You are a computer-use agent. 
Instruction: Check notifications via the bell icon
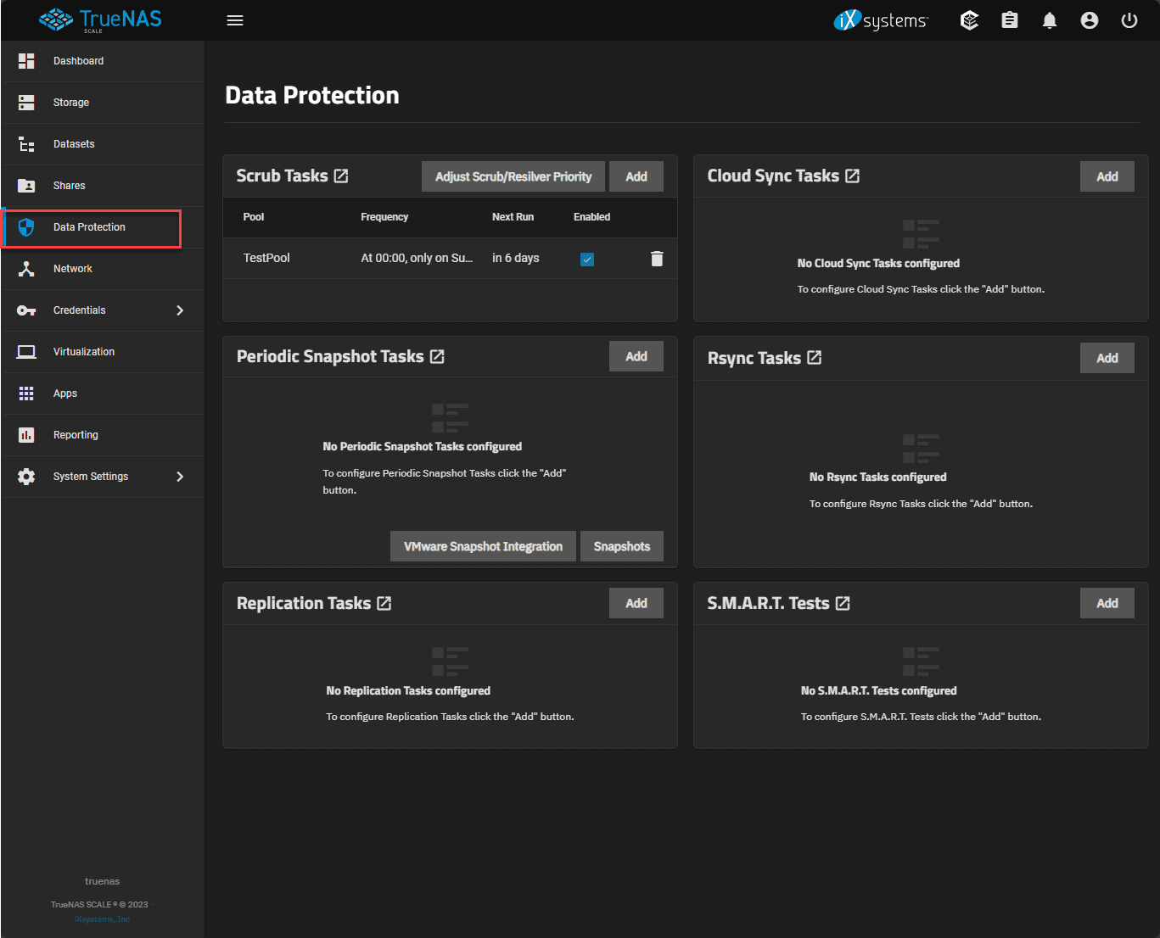pos(1049,20)
